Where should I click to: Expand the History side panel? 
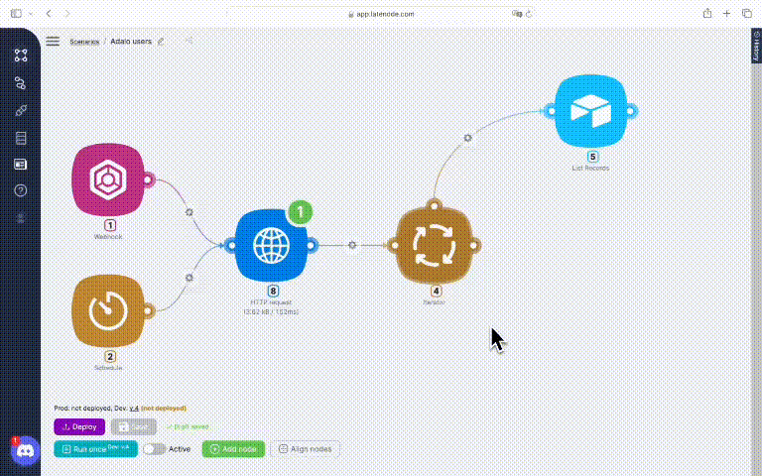756,47
